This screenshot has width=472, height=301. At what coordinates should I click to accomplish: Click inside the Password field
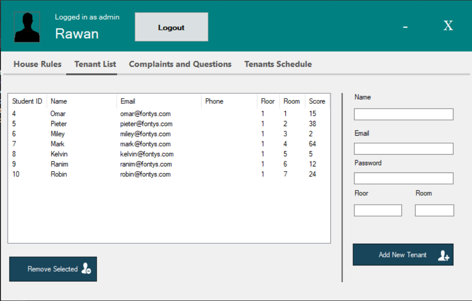click(x=403, y=178)
